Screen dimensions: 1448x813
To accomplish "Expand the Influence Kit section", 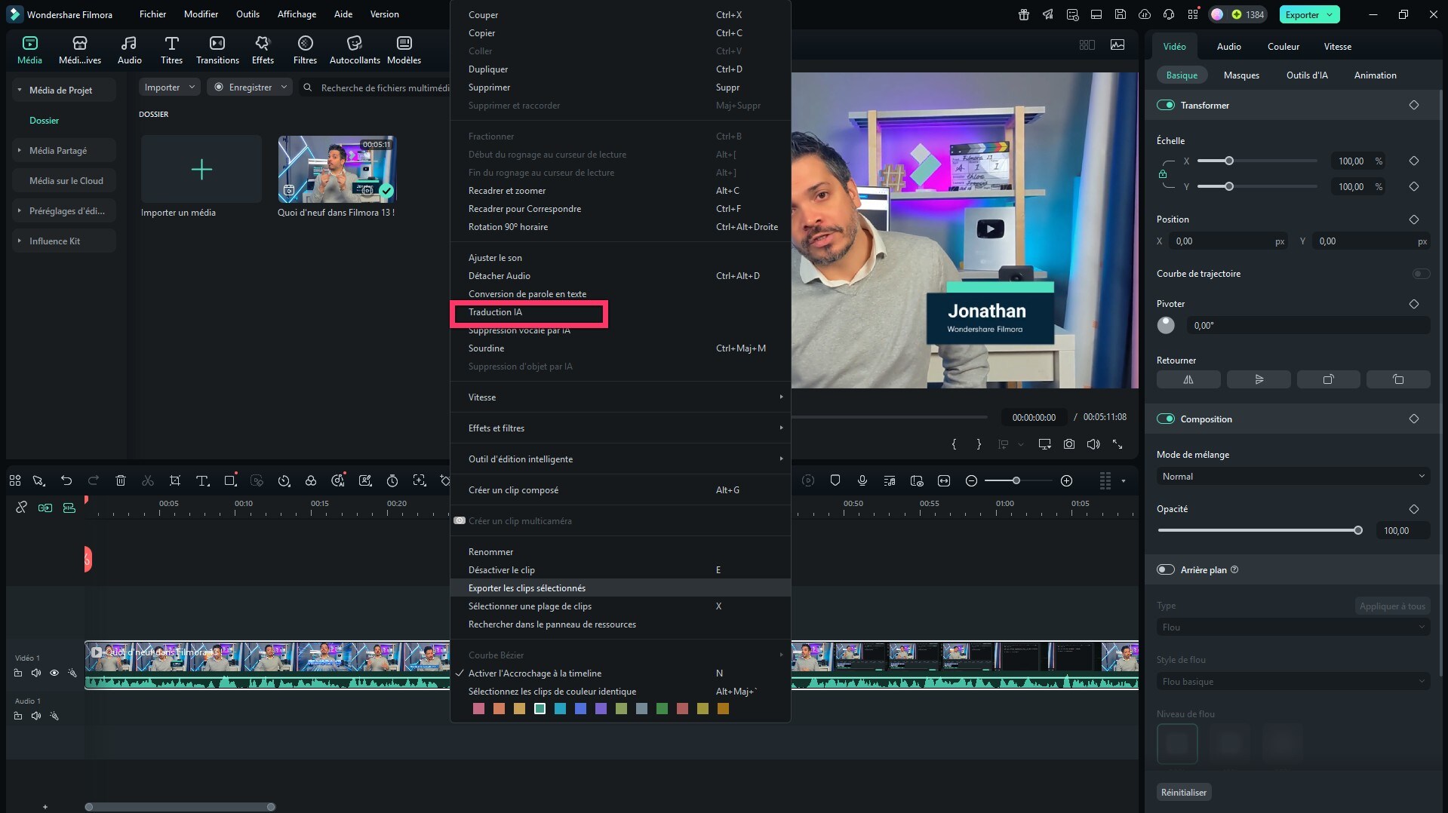I will 20,241.
